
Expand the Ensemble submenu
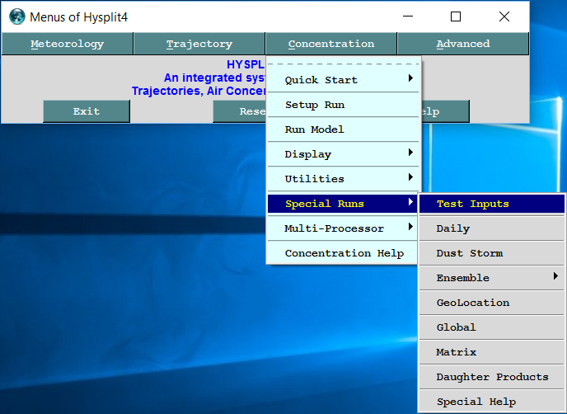click(x=492, y=278)
